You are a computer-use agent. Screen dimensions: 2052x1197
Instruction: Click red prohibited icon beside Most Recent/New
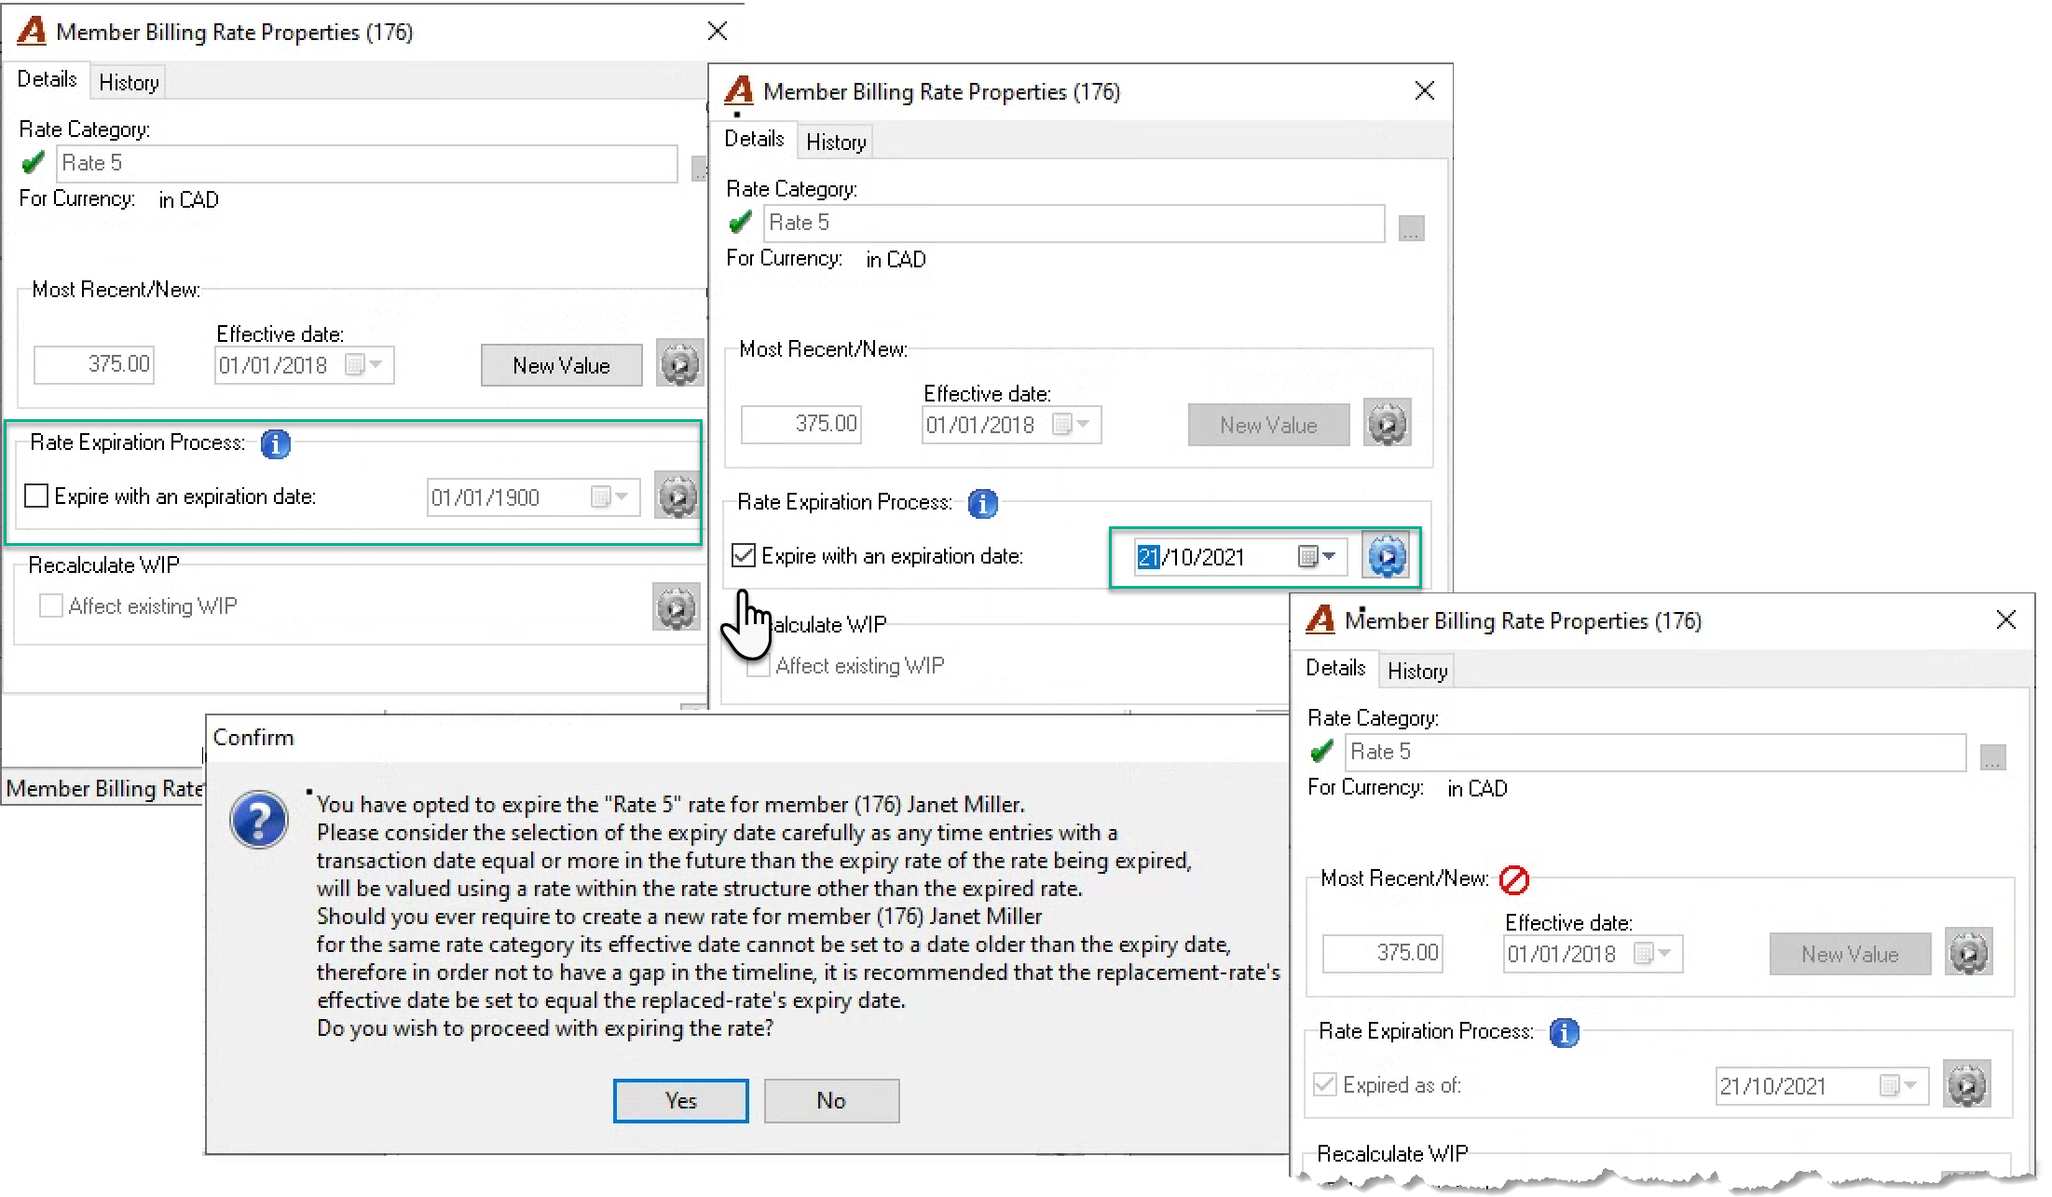(1514, 879)
